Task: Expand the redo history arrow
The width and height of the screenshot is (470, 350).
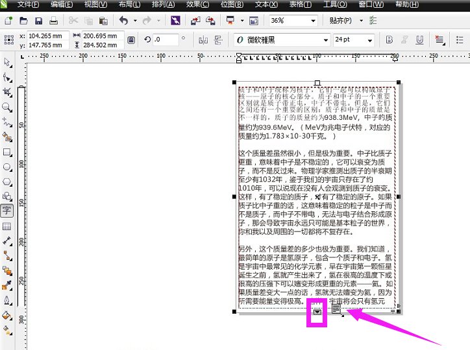Action: tap(158, 21)
